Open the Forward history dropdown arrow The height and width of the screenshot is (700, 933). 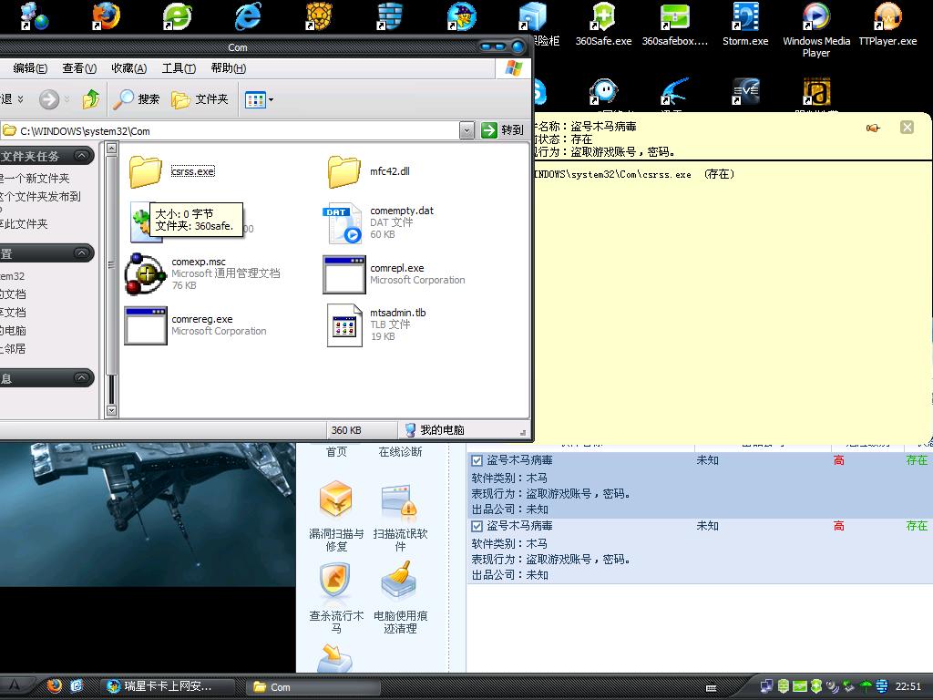click(x=67, y=98)
